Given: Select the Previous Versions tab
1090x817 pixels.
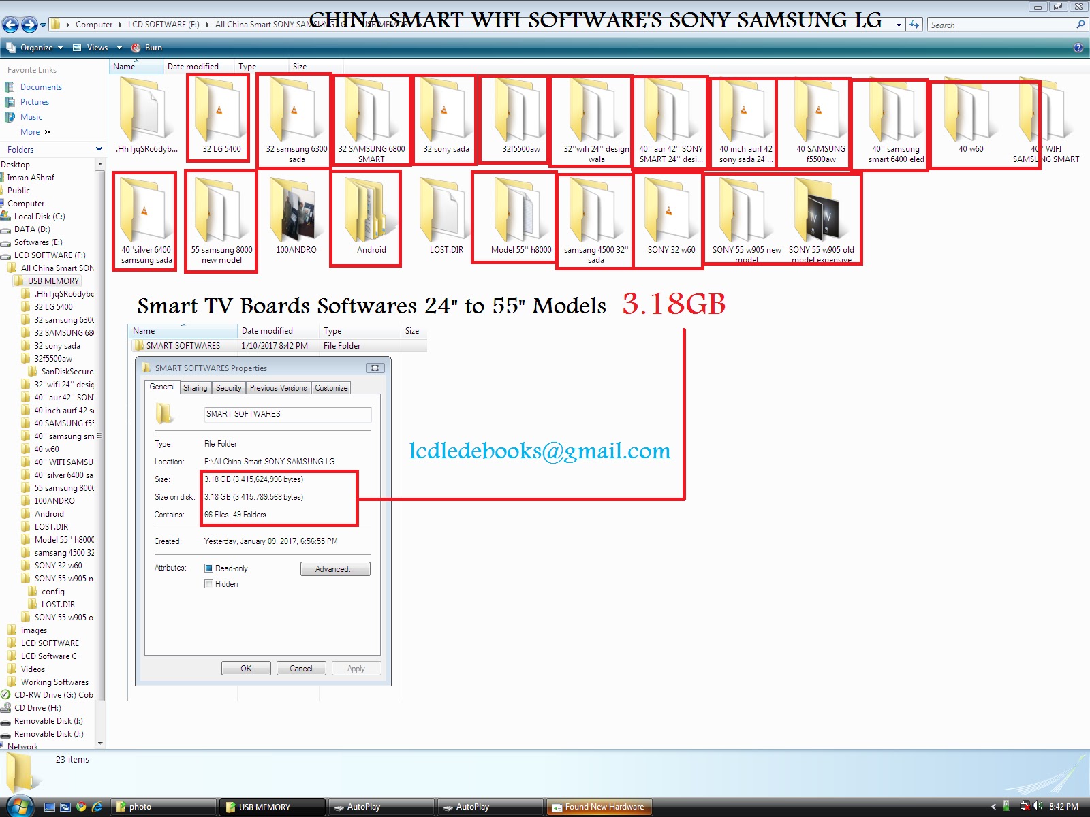Looking at the screenshot, I should [x=278, y=387].
